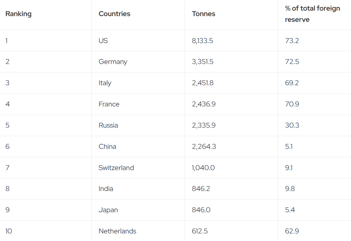Click the Netherlands table cell
Viewport: 351px width, 241px height.
coord(118,231)
